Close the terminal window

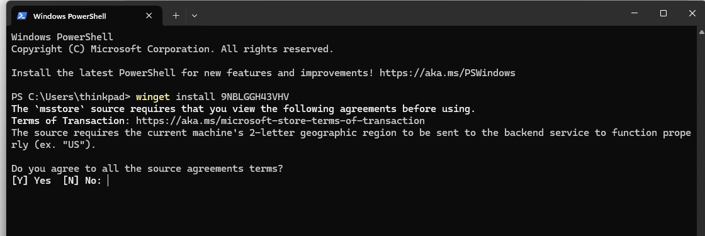692,13
